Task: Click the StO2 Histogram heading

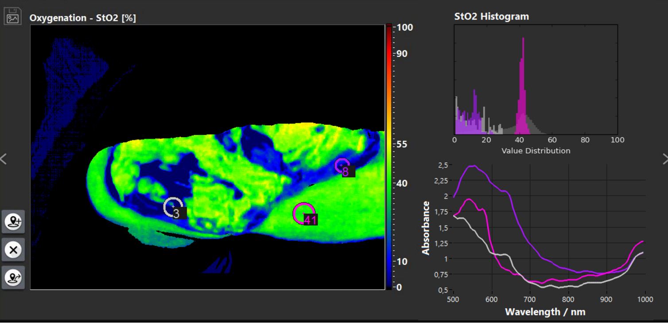Action: (x=492, y=16)
